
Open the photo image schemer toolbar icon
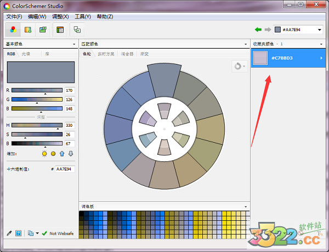tap(43, 30)
